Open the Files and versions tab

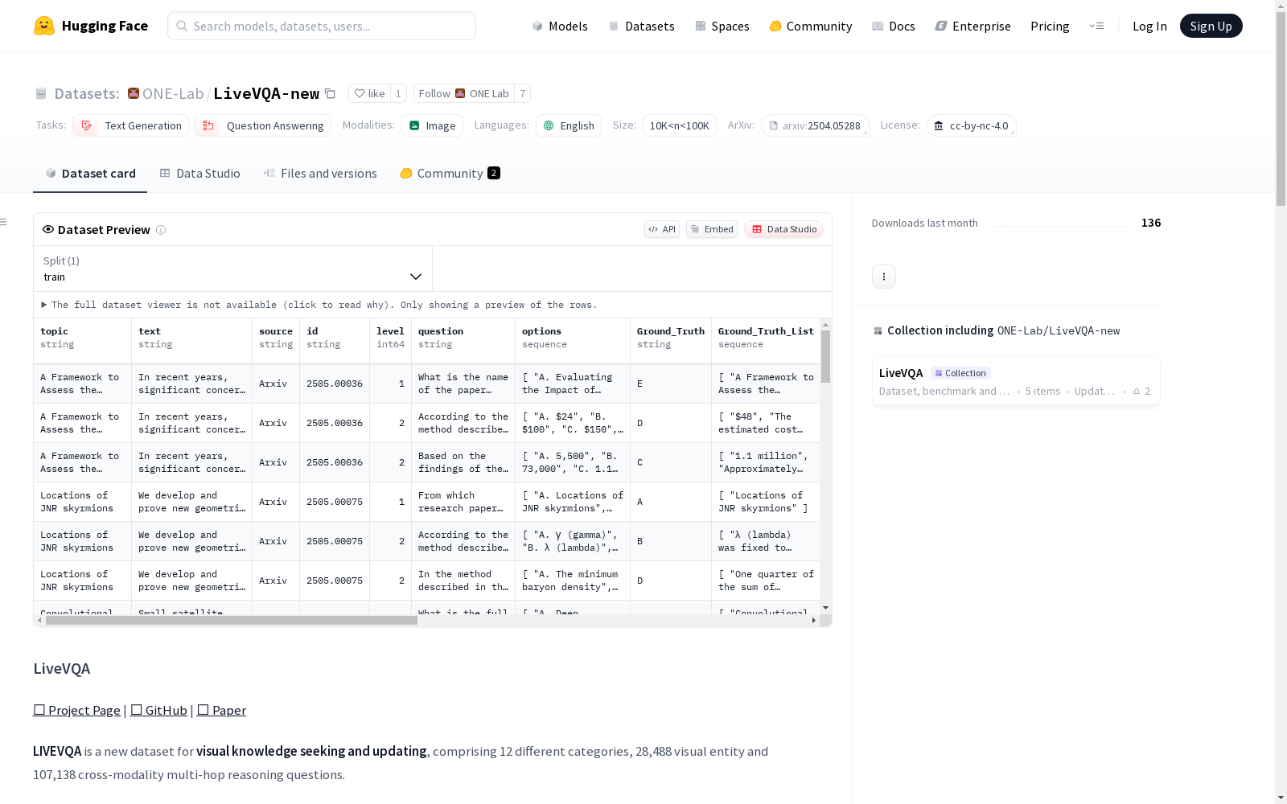320,173
